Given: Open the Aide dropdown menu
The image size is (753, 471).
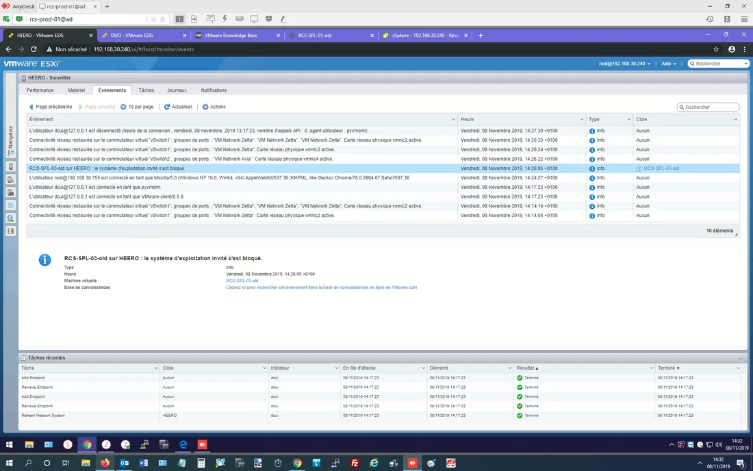Looking at the screenshot, I should click(668, 63).
